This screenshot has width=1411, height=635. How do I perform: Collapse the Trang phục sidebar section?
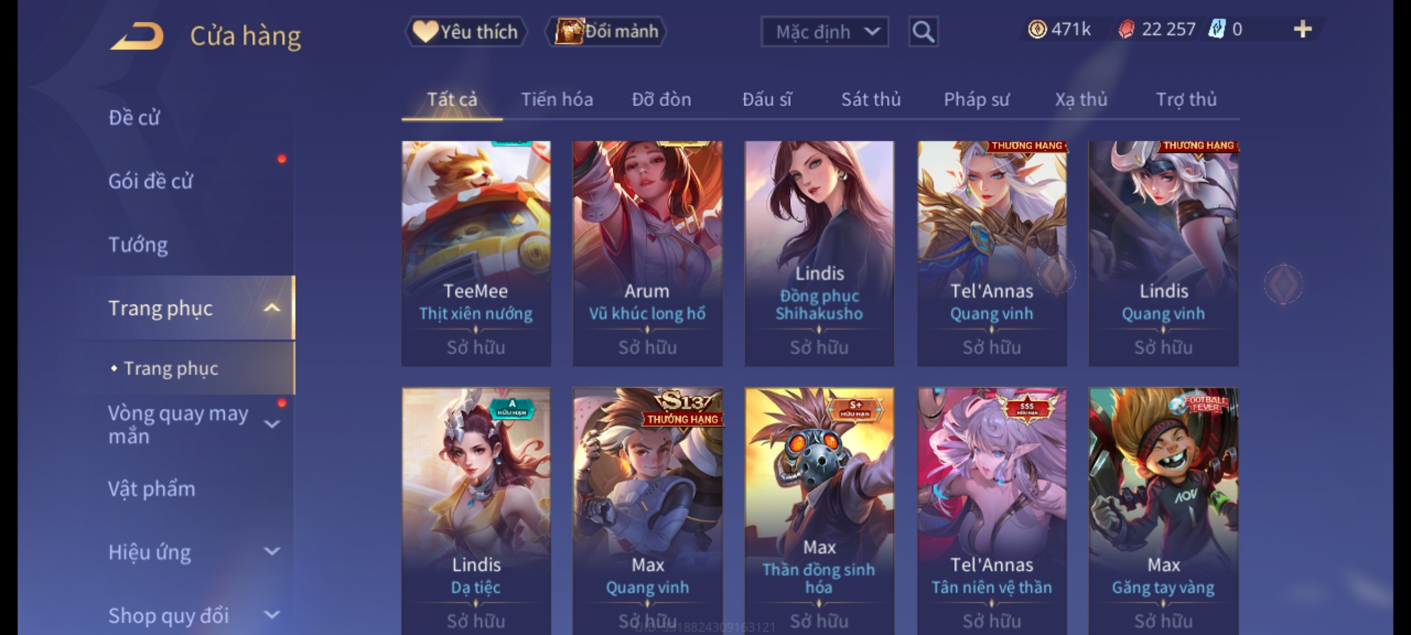272,308
